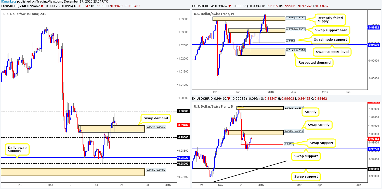Click the Dec date on 240 chart axis
The image size is (382, 189).
(50, 185)
